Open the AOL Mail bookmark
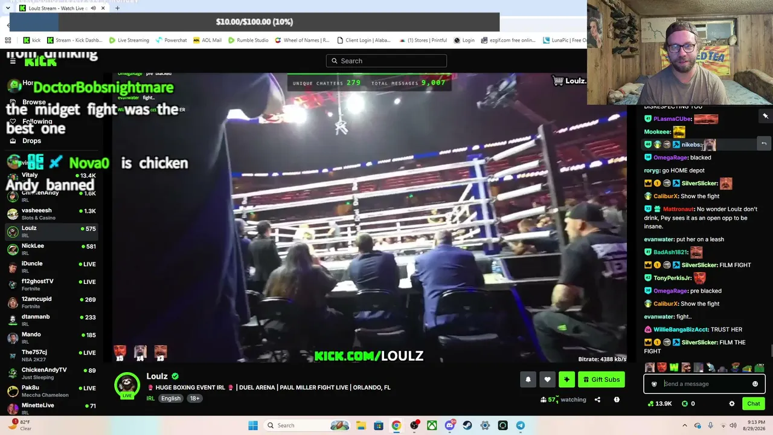This screenshot has width=773, height=435. coord(207,40)
